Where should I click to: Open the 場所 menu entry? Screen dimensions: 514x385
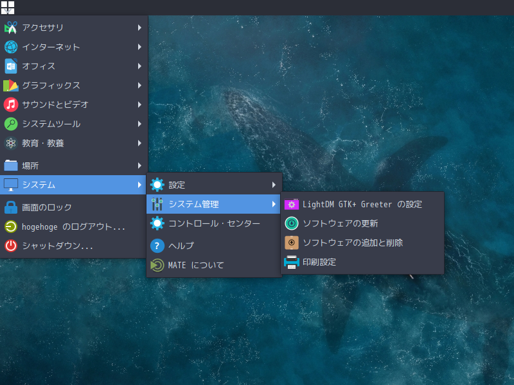coord(74,166)
